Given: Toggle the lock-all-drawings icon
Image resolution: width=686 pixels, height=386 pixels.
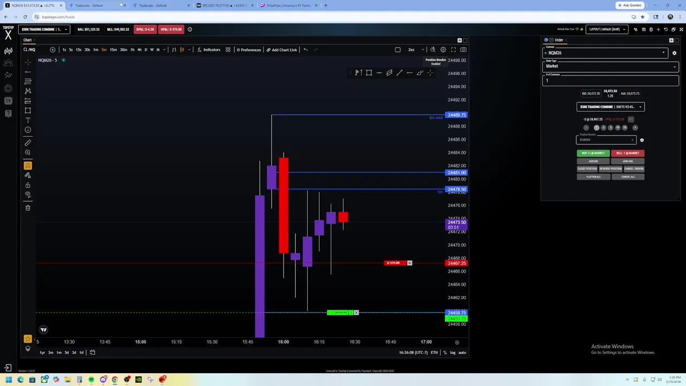Looking at the screenshot, I should (28, 185).
